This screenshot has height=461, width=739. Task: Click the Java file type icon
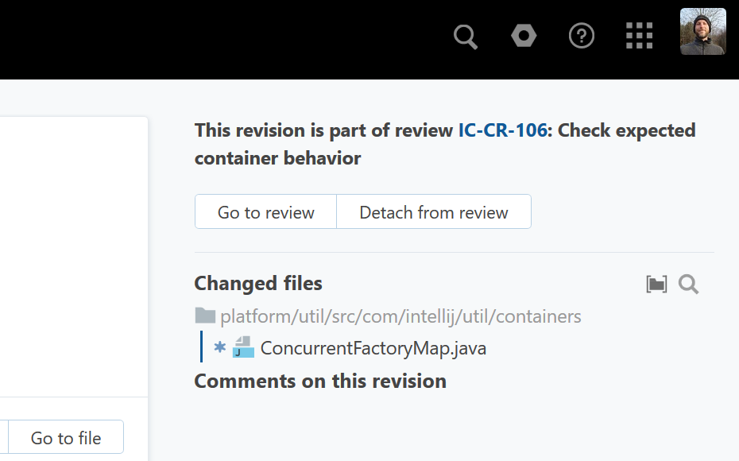[x=243, y=347]
